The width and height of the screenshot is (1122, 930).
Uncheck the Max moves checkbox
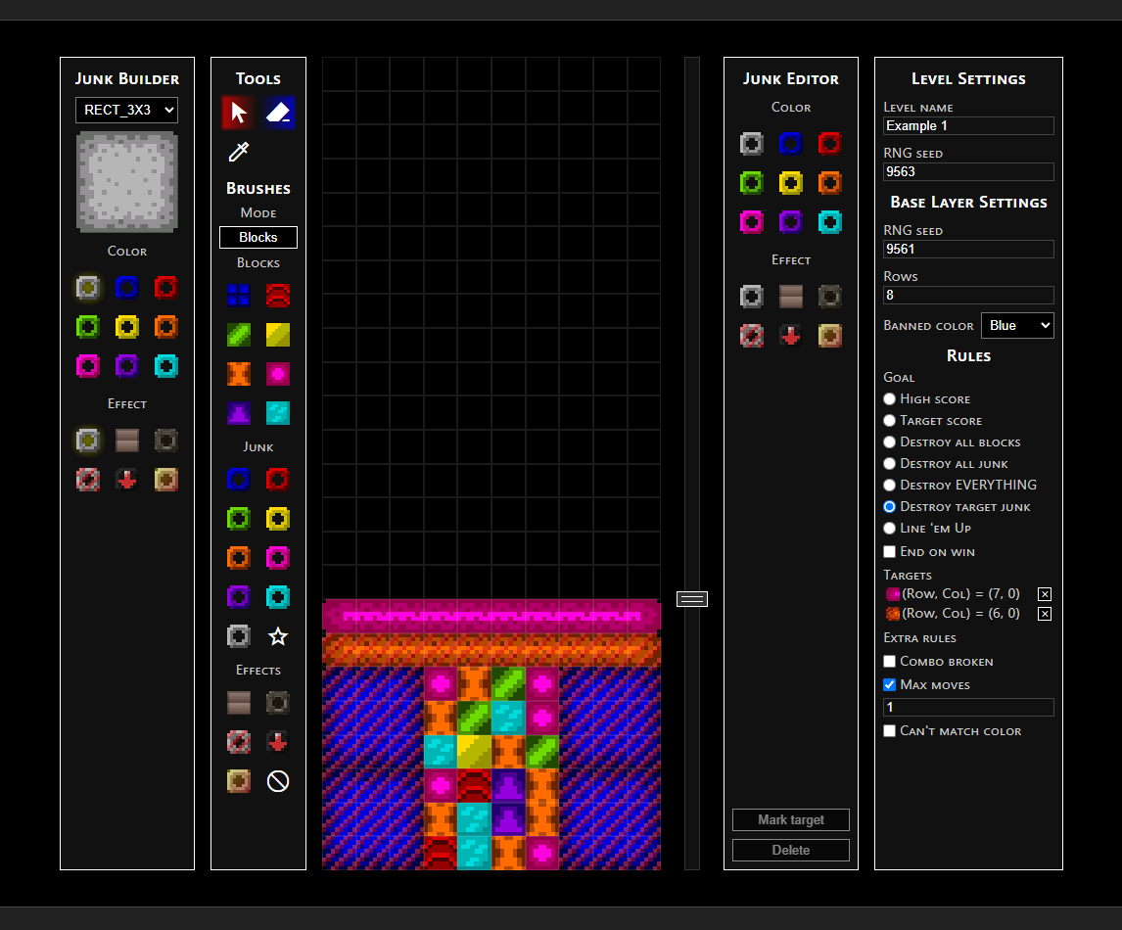(x=889, y=684)
